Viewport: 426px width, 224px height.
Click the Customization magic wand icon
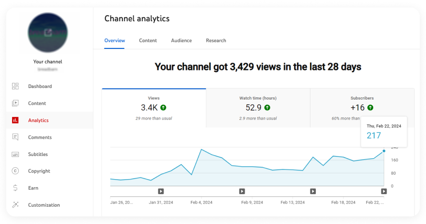coord(16,205)
